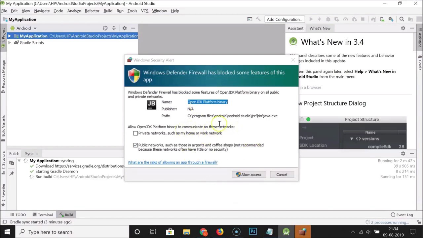
Task: Click the tool windows quick access icon in status bar
Action: click(x=4, y=222)
